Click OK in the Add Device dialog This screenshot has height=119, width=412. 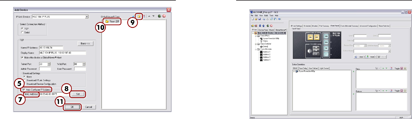click(72, 107)
